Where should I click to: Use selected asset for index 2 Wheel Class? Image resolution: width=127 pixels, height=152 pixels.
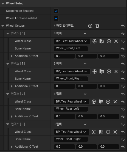[x=94, y=102]
